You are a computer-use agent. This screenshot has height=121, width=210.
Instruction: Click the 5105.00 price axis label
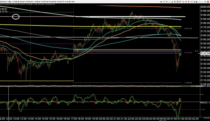click(205, 84)
